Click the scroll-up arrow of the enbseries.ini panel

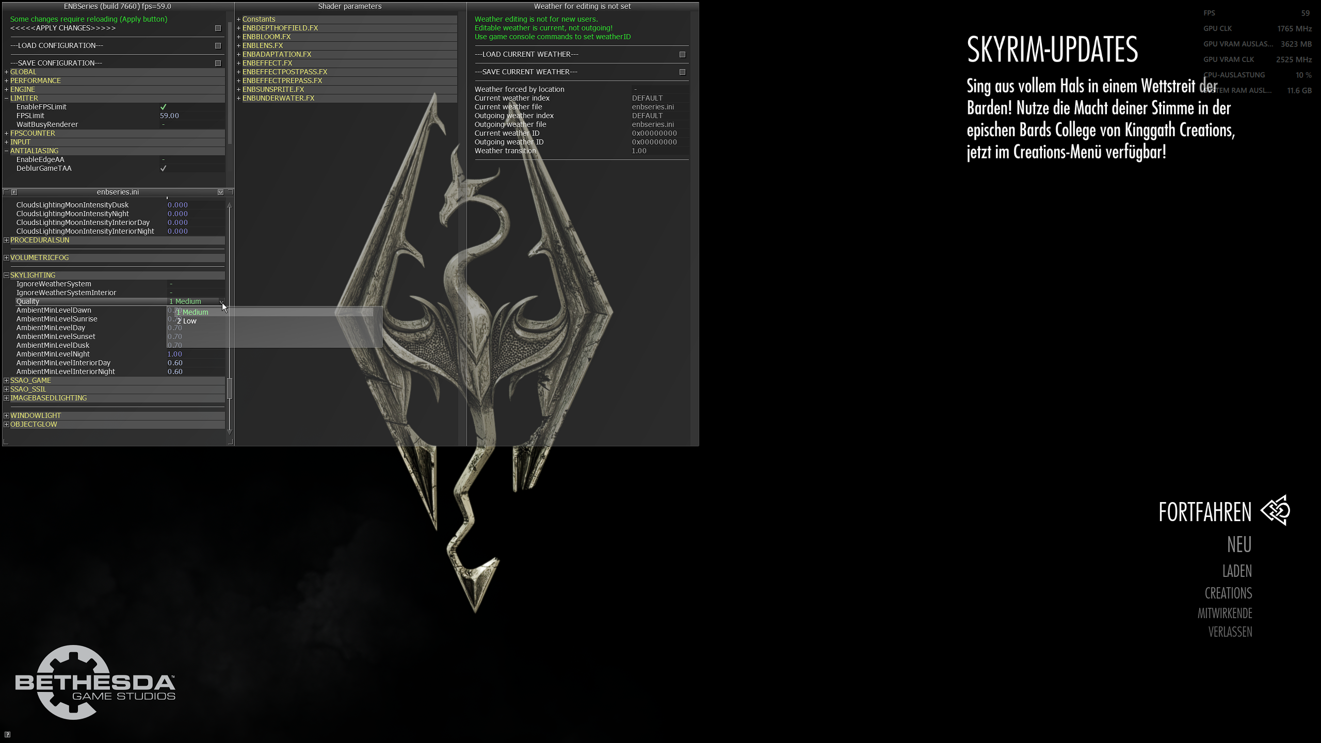click(x=230, y=205)
